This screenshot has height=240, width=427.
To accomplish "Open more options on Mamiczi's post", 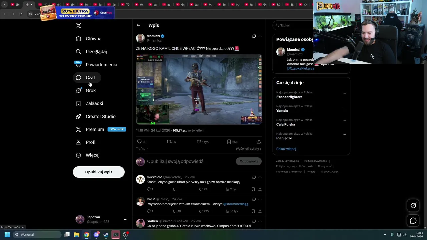I will 260,36.
